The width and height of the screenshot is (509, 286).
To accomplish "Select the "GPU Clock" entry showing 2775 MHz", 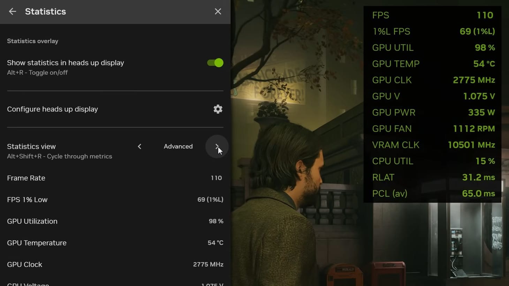I will [x=24, y=264].
